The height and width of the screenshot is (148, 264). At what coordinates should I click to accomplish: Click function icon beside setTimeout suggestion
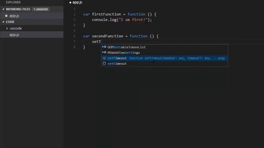coord(104,58)
